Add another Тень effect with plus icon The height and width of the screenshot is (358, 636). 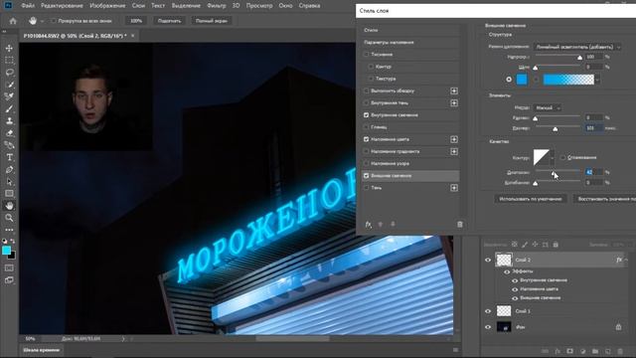click(x=454, y=188)
